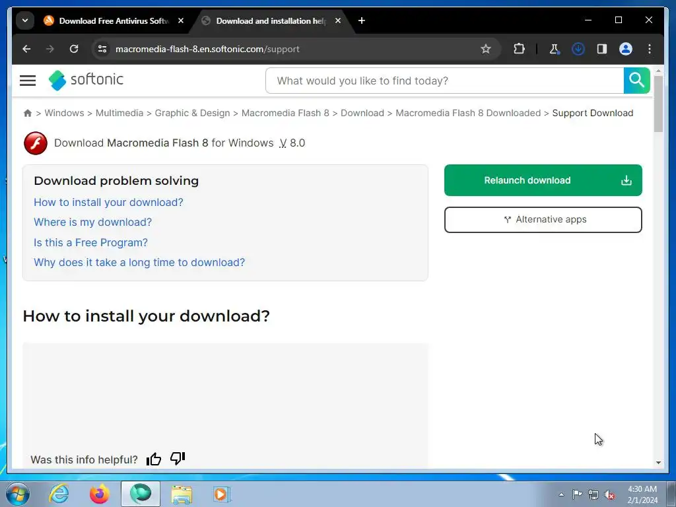Open the Windows Start button
This screenshot has width=676, height=507.
point(18,494)
